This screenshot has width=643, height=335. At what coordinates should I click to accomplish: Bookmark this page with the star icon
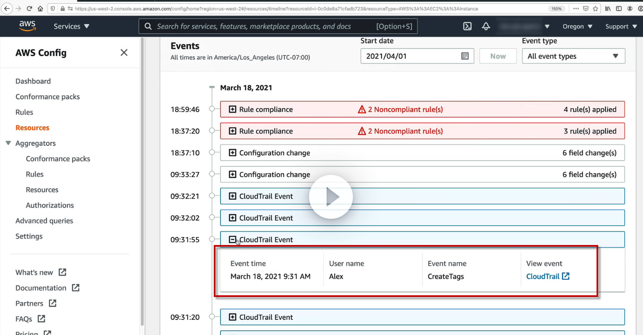pos(595,8)
